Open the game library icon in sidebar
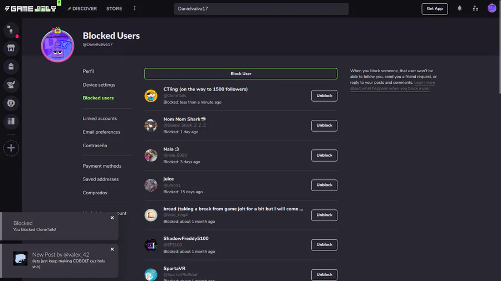 11,122
